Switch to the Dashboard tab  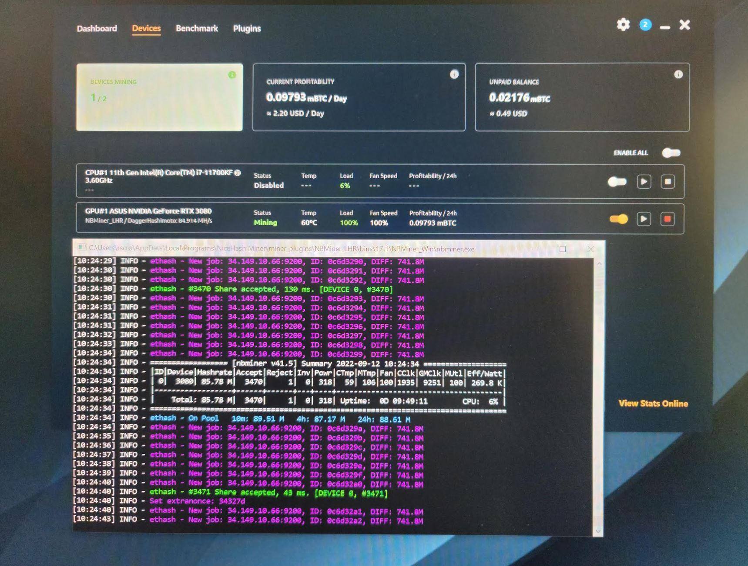pos(97,29)
